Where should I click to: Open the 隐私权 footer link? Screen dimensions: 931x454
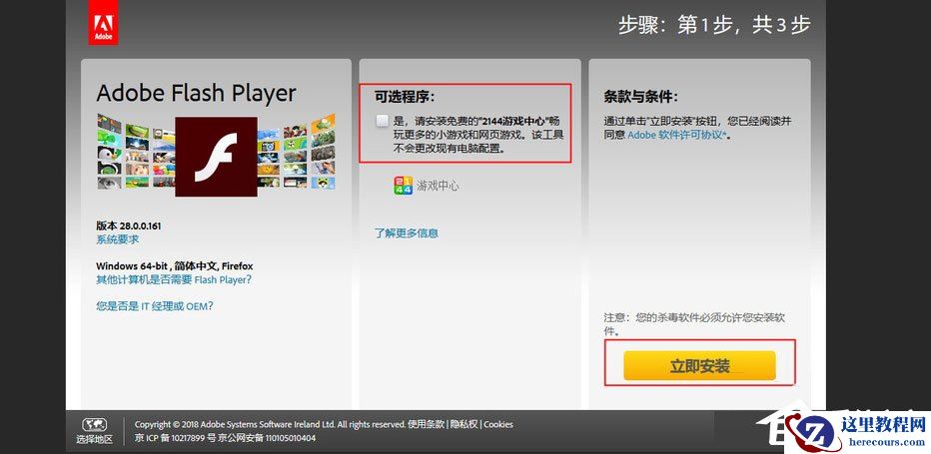point(464,424)
